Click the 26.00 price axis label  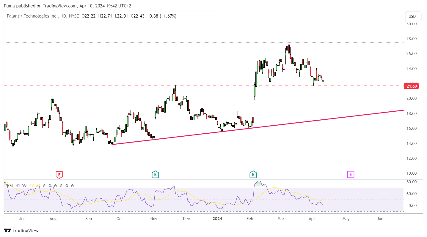(412, 54)
